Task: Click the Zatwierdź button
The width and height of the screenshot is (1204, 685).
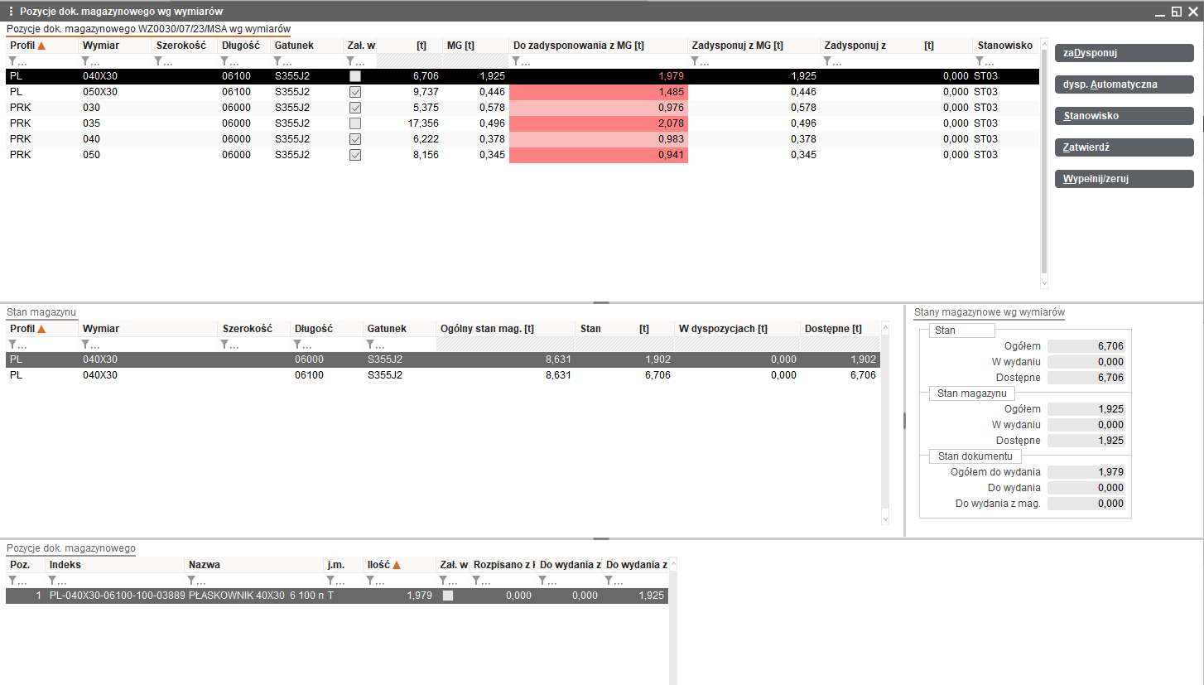Action: pyautogui.click(x=1124, y=147)
